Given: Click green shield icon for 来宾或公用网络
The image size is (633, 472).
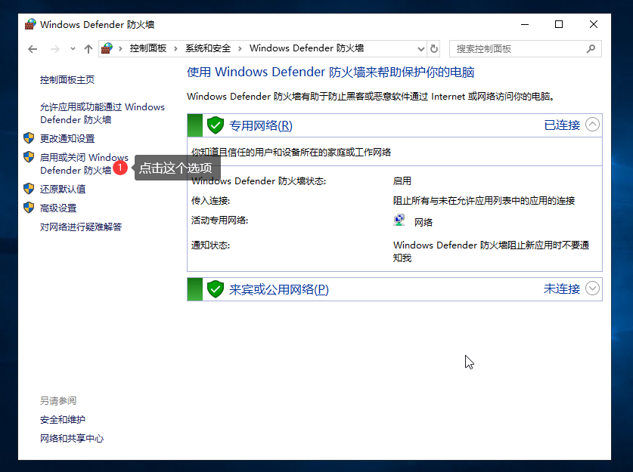Looking at the screenshot, I should click(x=216, y=289).
